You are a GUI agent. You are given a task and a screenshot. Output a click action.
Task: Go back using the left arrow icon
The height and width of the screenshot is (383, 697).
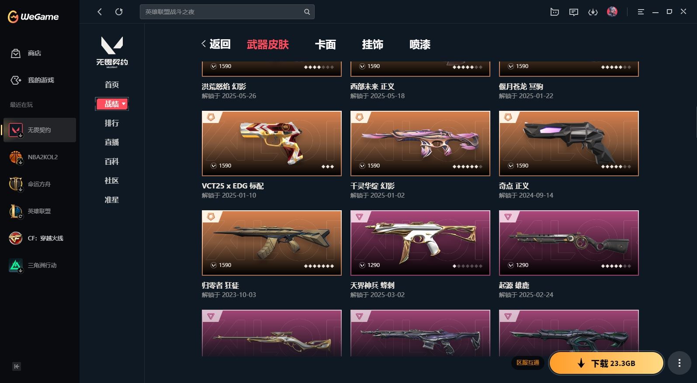100,12
